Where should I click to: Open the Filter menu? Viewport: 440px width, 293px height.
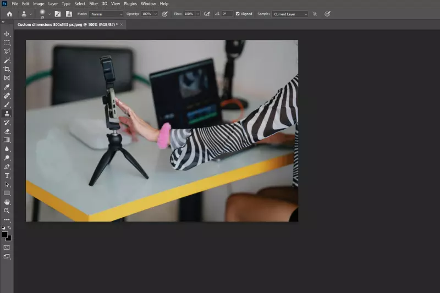tap(94, 4)
